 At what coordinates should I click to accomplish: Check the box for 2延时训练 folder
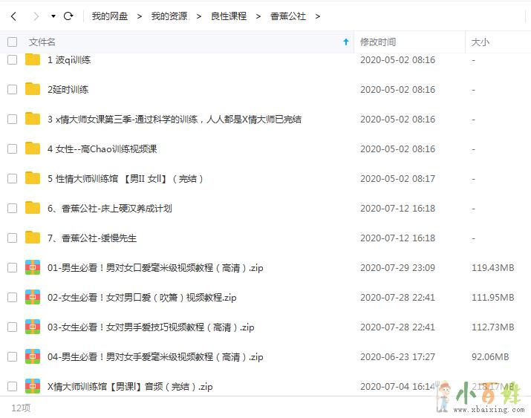(12, 89)
